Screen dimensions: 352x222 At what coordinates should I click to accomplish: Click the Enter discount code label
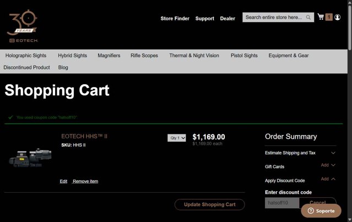click(x=288, y=192)
